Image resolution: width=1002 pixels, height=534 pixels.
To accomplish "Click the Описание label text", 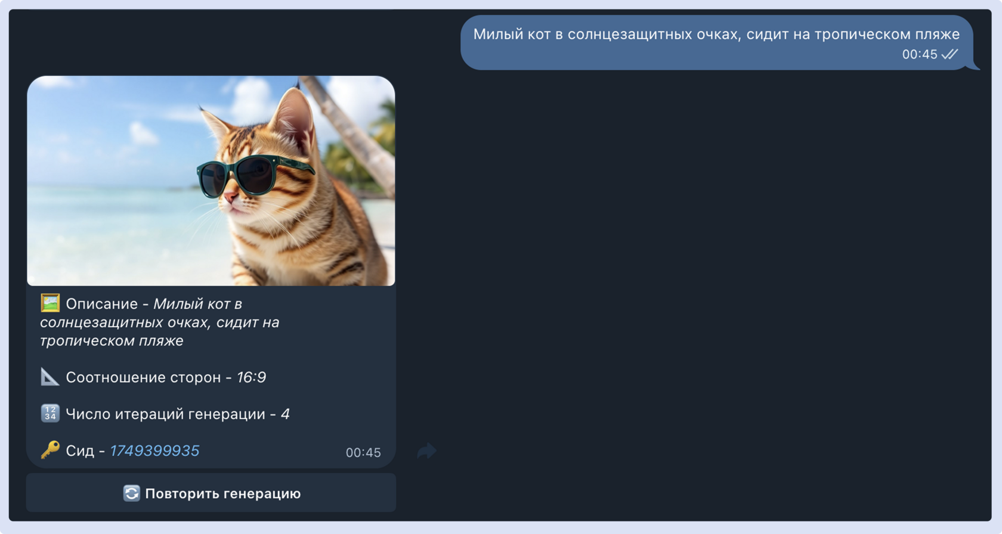I will 102,304.
